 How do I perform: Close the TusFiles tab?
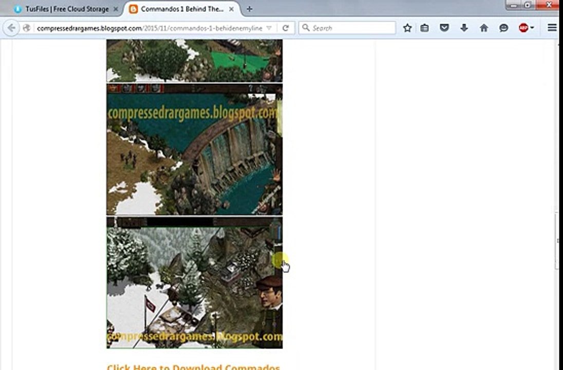pos(116,9)
